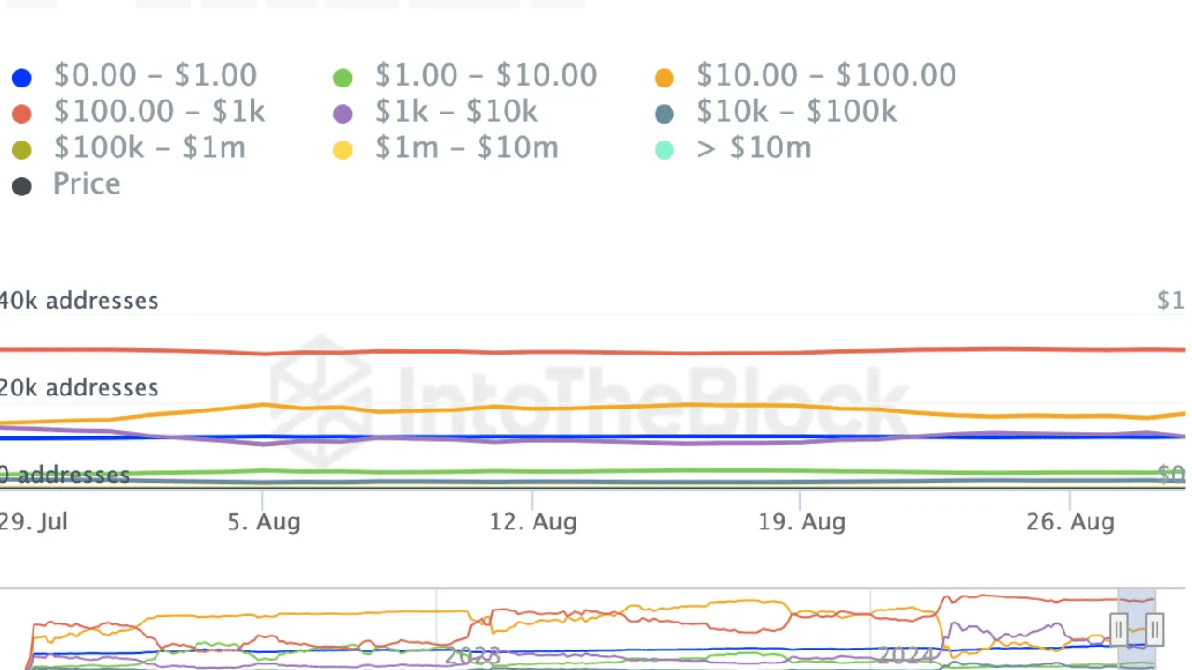Click the 26. Aug axis label
Screen dimensions: 1192x670
coord(1070,522)
